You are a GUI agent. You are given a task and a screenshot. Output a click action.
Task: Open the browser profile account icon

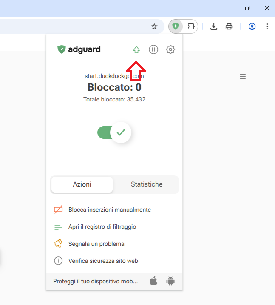(x=252, y=26)
